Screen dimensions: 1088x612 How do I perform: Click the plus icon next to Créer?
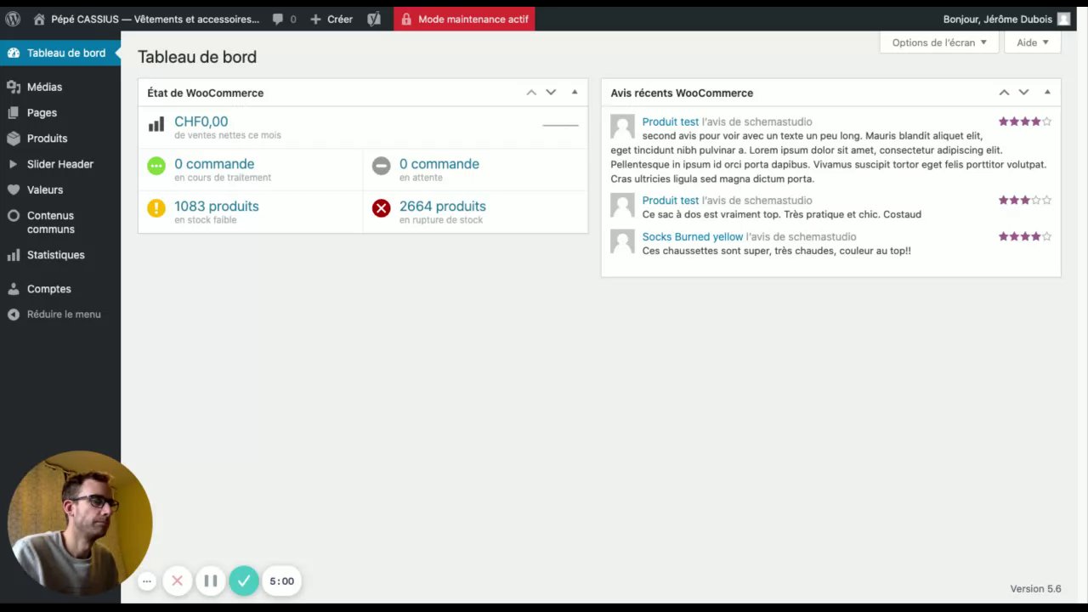315,19
